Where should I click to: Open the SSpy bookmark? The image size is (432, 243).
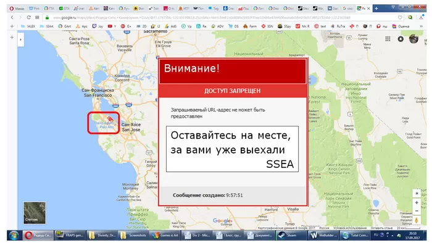(x=285, y=27)
